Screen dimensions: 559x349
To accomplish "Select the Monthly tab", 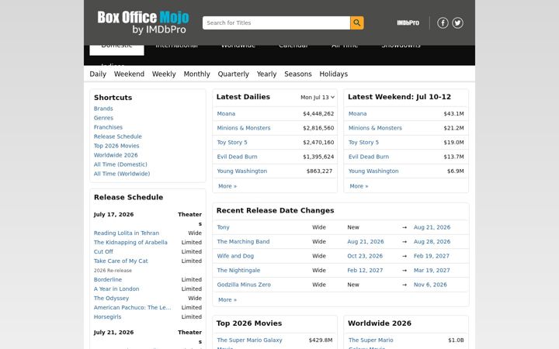I will point(196,74).
